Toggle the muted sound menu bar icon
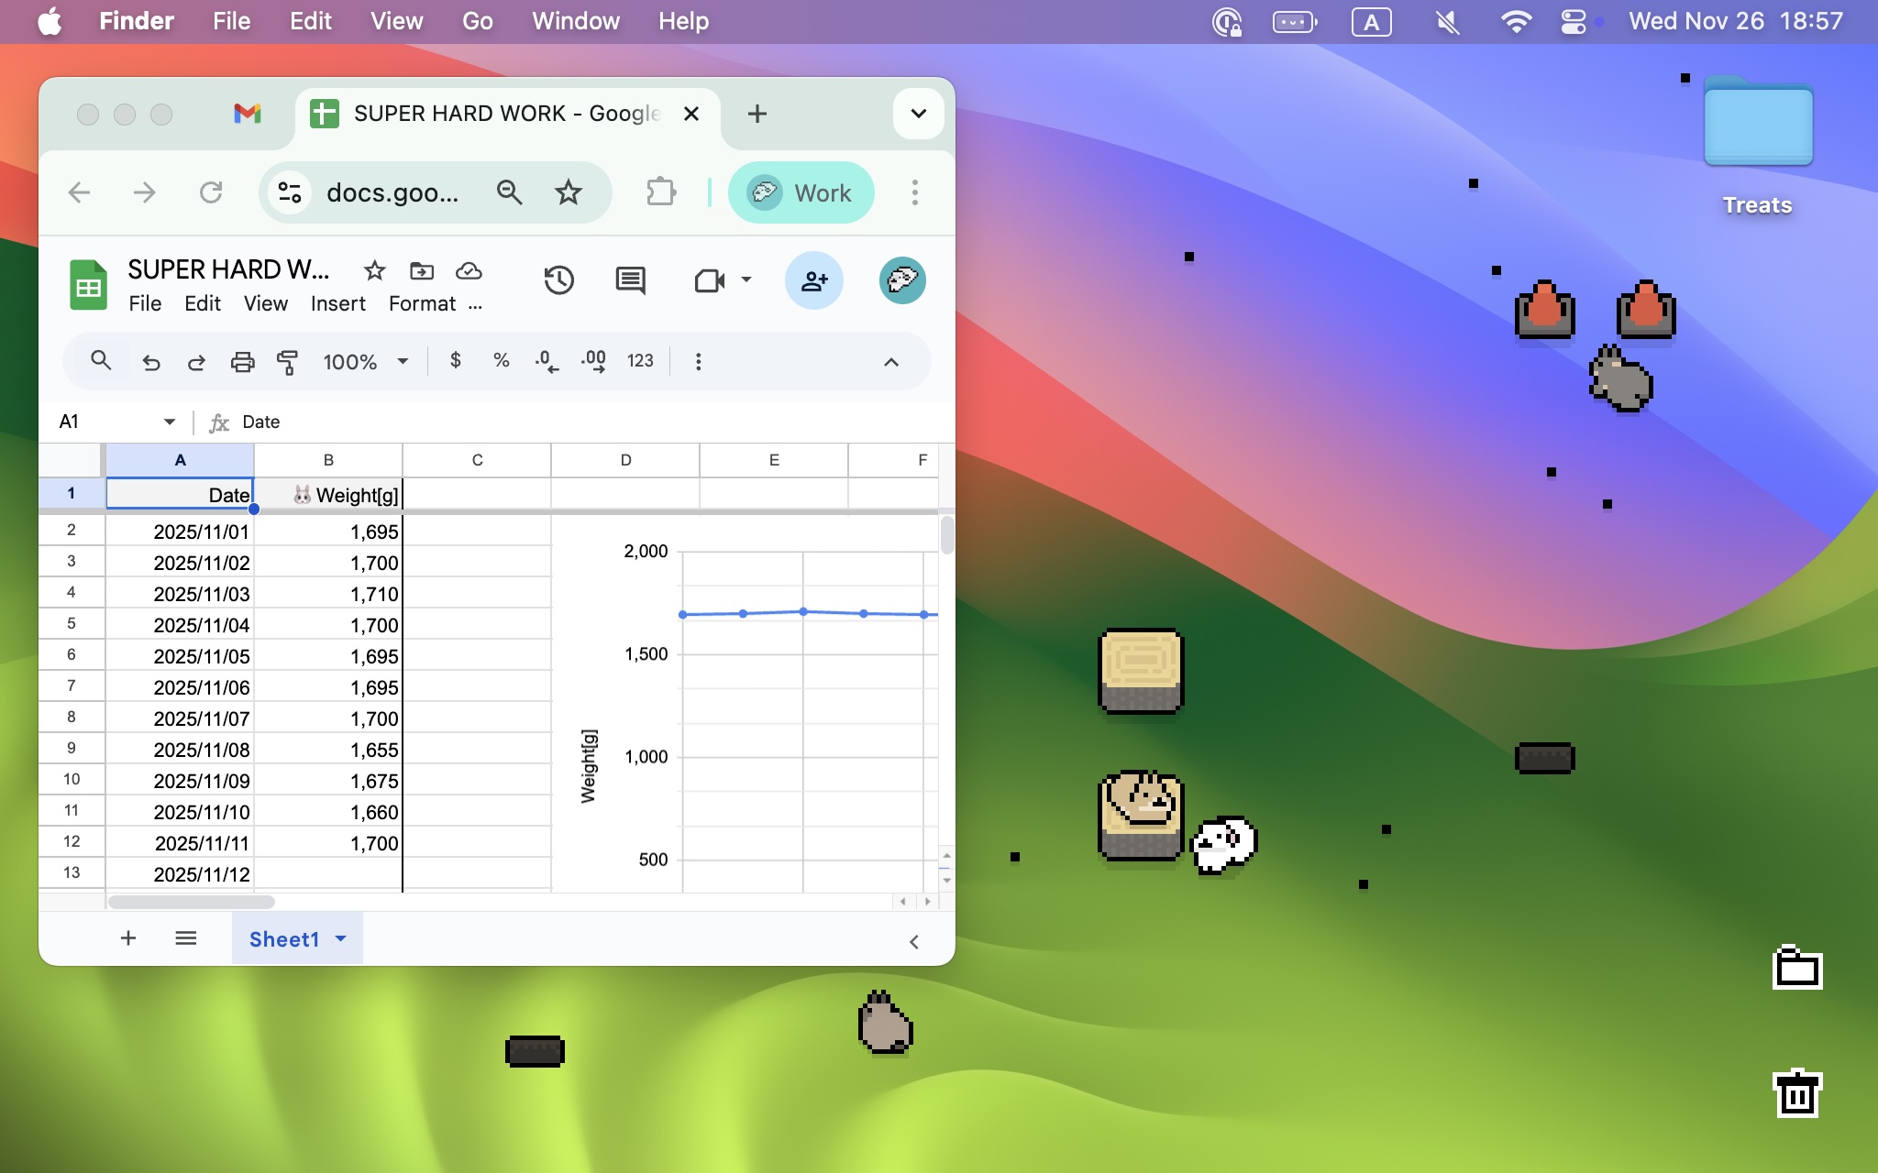This screenshot has height=1173, width=1878. click(1447, 21)
